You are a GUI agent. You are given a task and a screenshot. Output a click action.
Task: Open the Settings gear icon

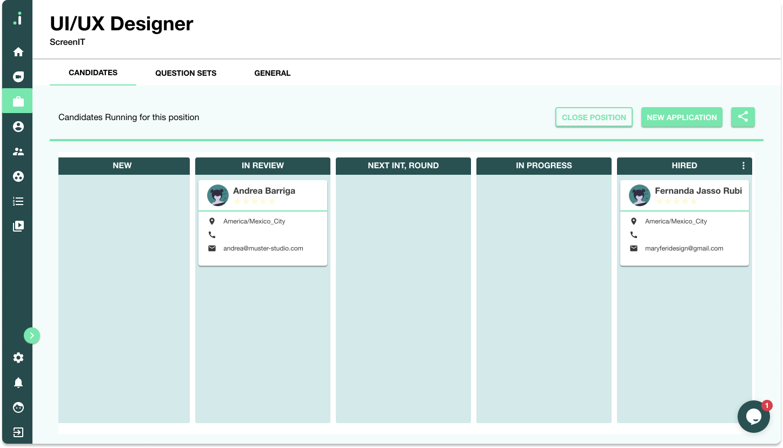coord(18,358)
